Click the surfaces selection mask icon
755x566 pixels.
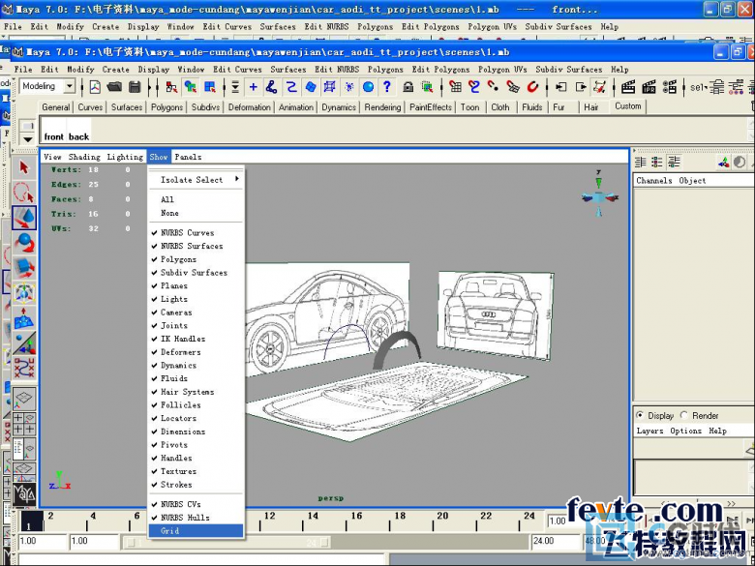coord(311,87)
